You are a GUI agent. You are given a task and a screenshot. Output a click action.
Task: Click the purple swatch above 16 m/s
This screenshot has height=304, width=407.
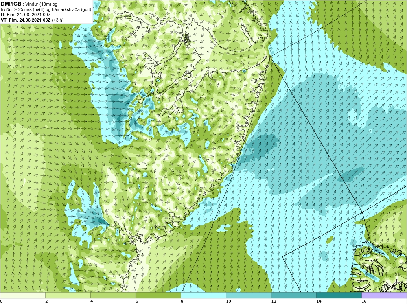(384, 295)
